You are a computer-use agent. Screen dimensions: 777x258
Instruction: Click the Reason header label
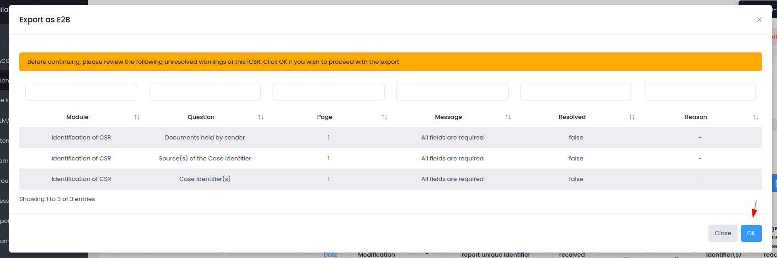point(696,117)
